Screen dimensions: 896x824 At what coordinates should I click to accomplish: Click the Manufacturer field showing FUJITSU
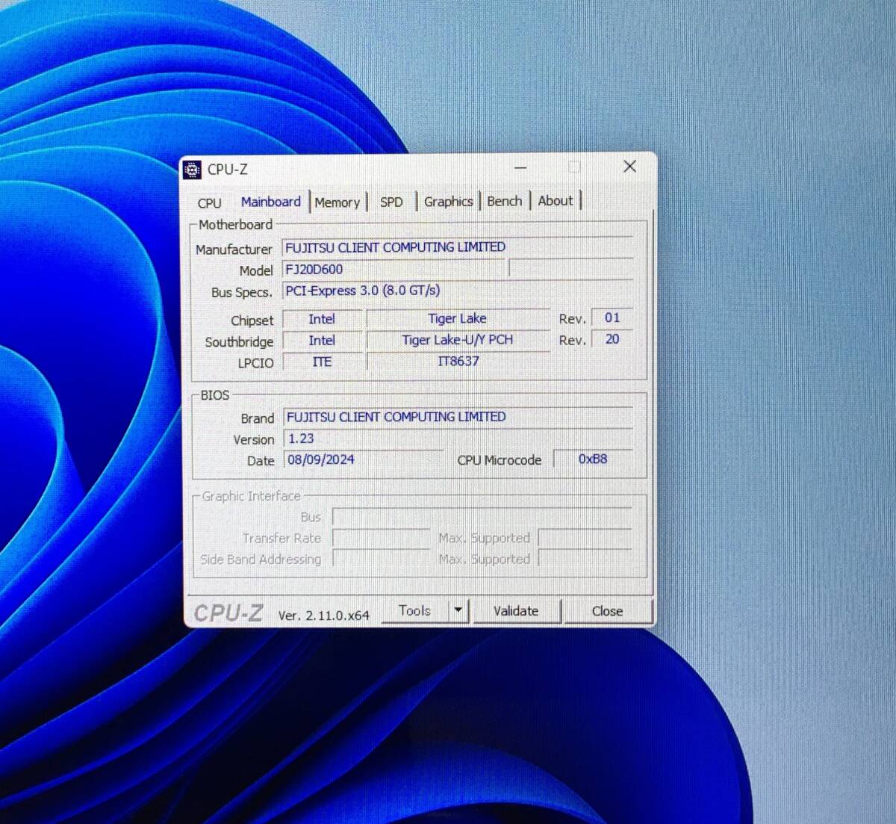coord(456,247)
